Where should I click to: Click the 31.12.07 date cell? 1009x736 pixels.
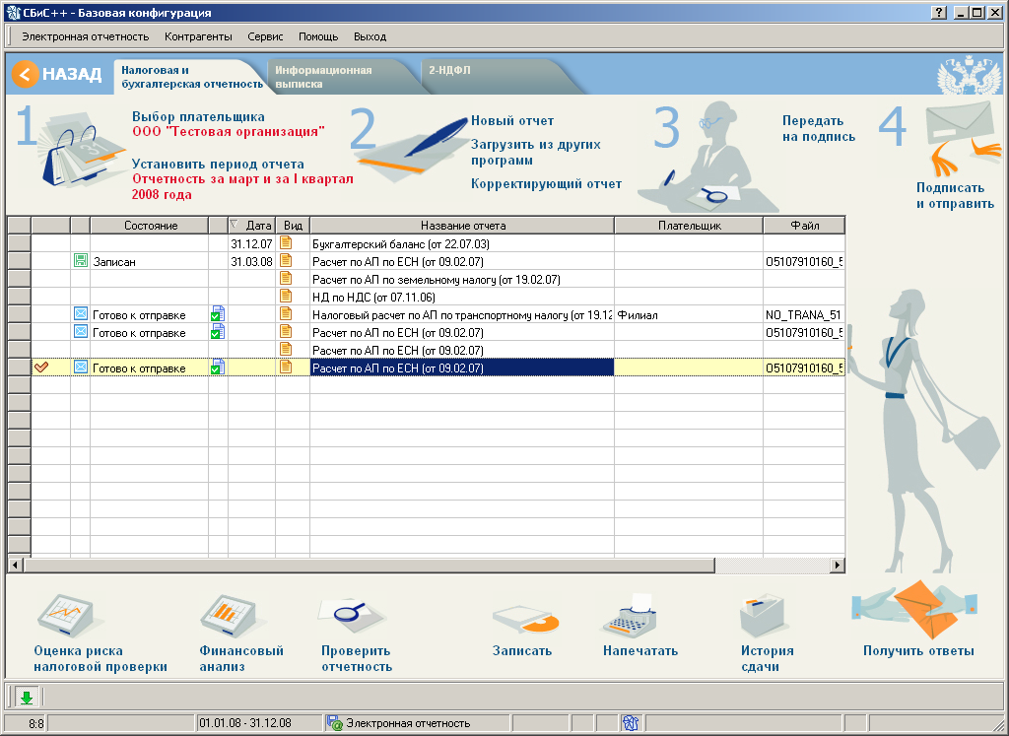click(x=251, y=244)
